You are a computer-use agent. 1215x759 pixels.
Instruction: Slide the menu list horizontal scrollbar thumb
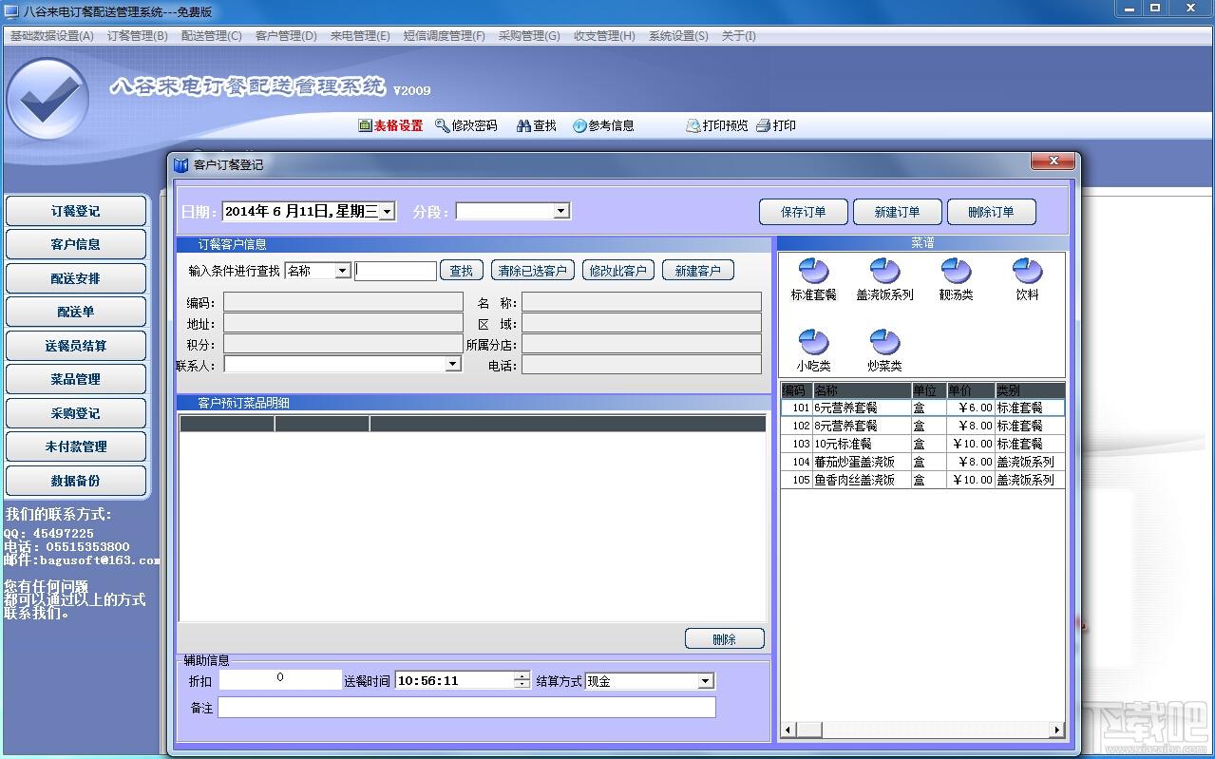[808, 730]
